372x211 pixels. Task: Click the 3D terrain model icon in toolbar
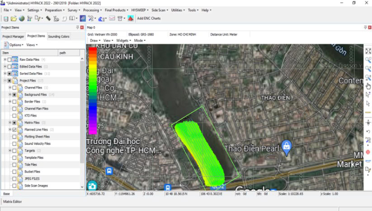(56, 18)
